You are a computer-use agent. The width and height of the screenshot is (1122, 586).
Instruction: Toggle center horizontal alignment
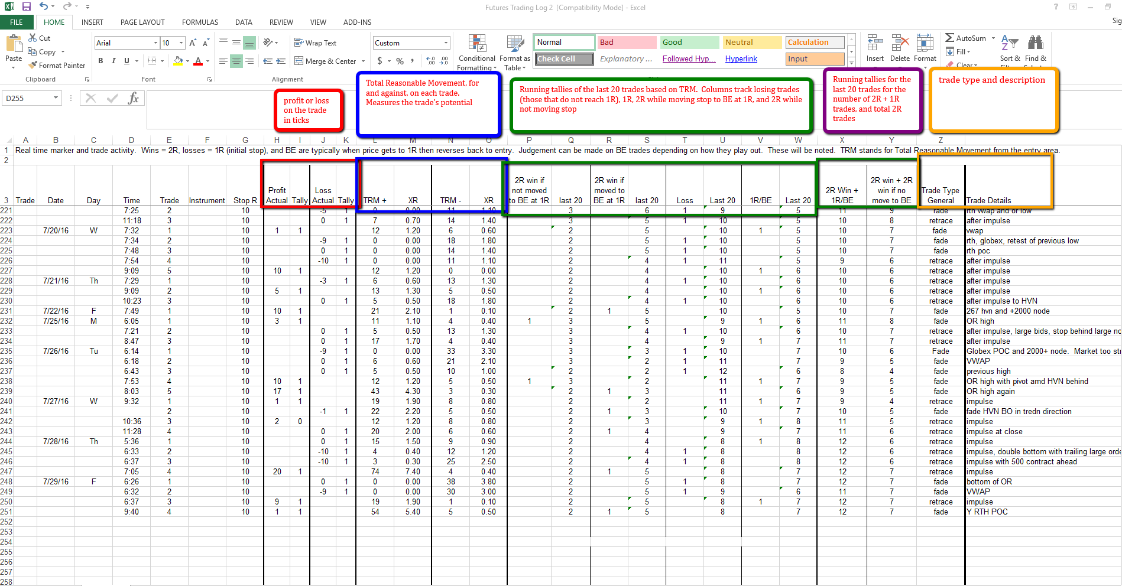[x=236, y=61]
